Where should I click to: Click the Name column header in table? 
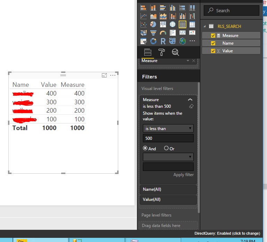[x=21, y=85]
